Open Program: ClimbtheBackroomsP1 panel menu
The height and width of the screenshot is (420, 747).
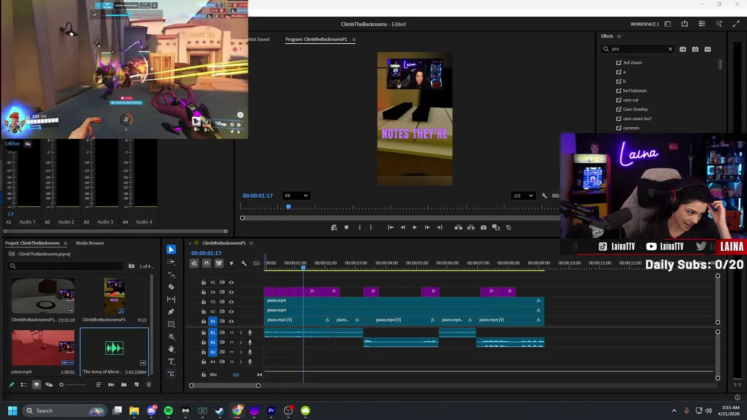tap(354, 40)
